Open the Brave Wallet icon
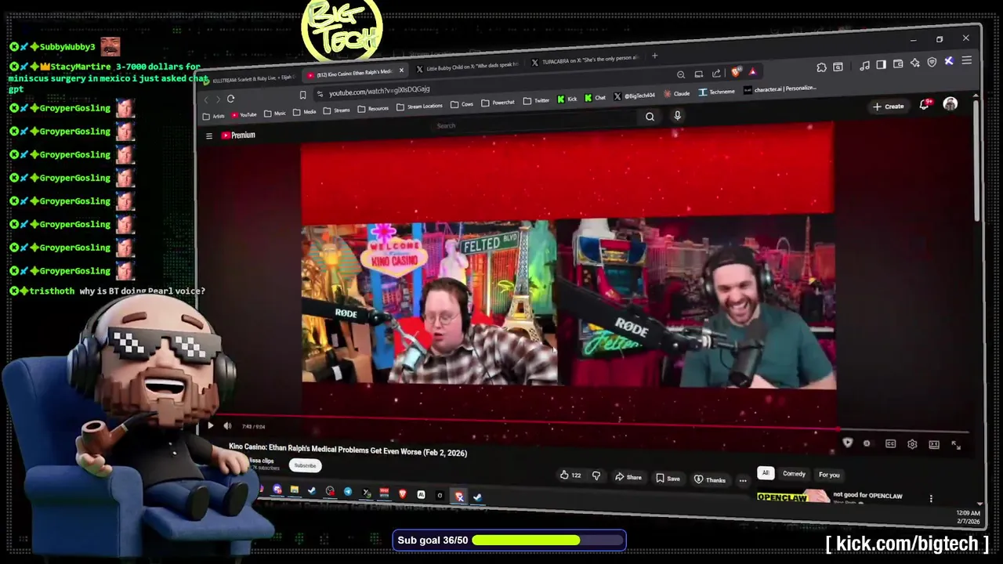Viewport: 1003px width, 564px height. coord(898,64)
